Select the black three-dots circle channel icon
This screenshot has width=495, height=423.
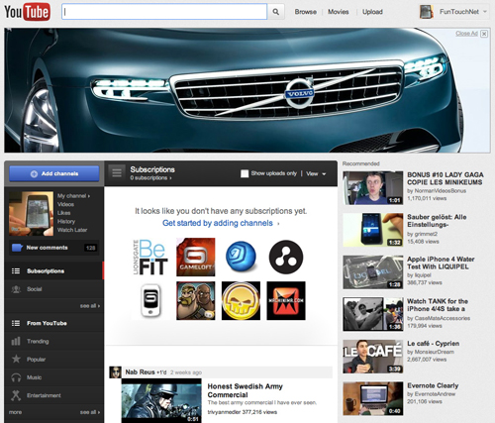pos(286,257)
